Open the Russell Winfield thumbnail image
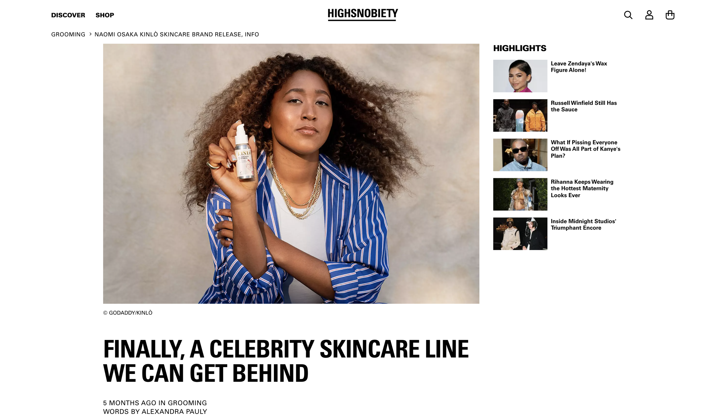The height and width of the screenshot is (419, 726). coord(520,116)
